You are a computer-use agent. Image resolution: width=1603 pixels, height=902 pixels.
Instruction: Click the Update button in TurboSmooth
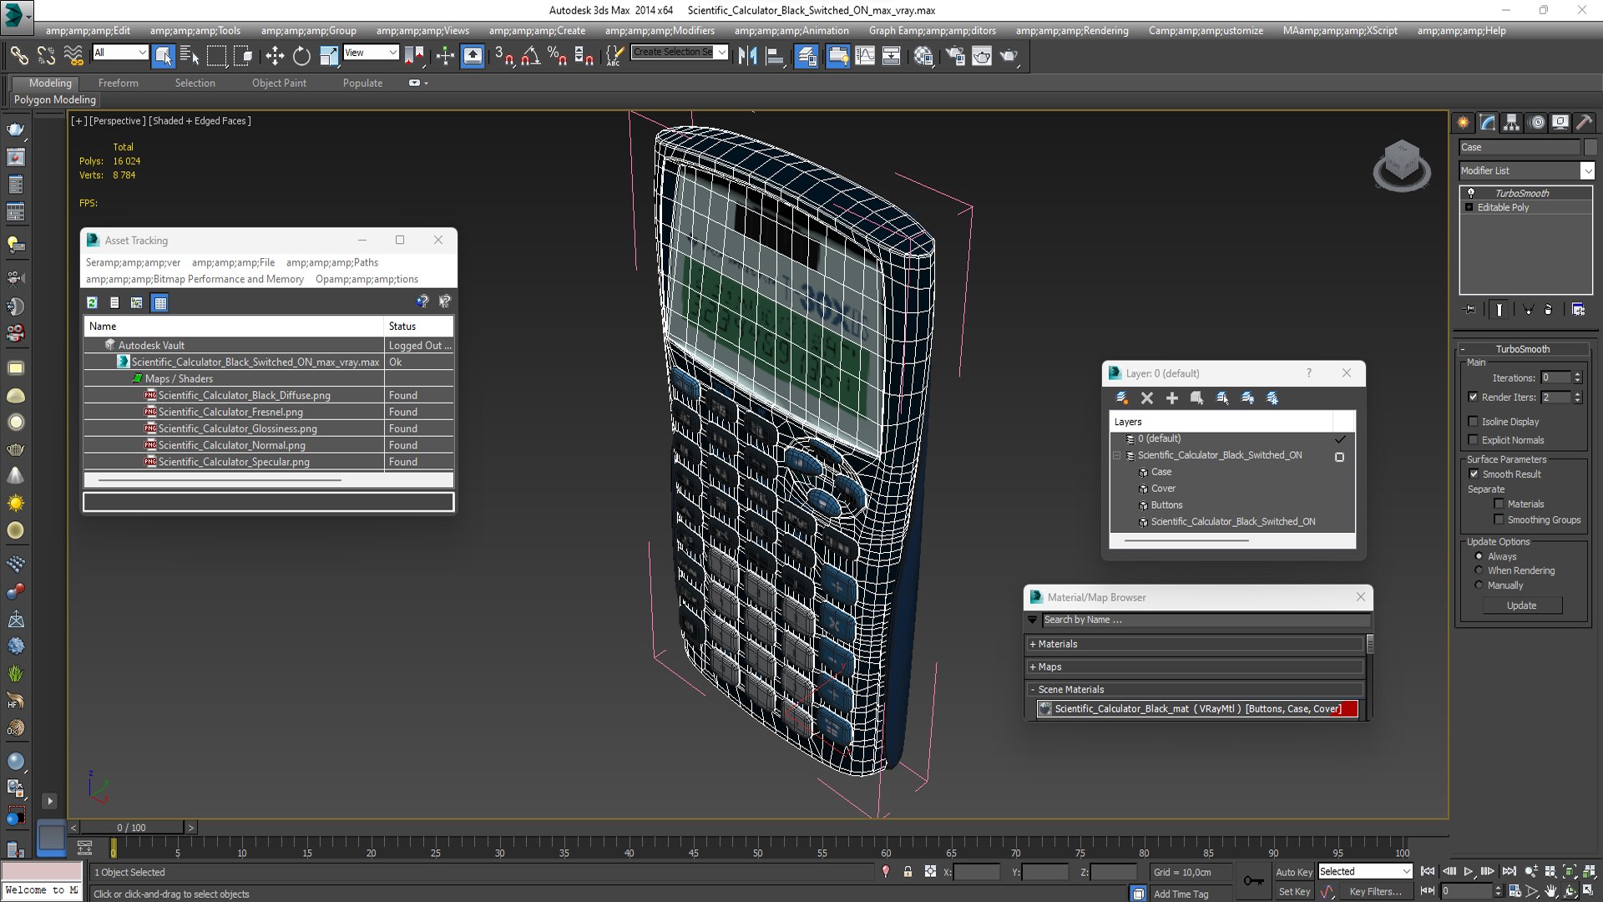point(1521,606)
